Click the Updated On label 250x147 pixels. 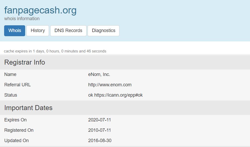[x=16, y=141]
